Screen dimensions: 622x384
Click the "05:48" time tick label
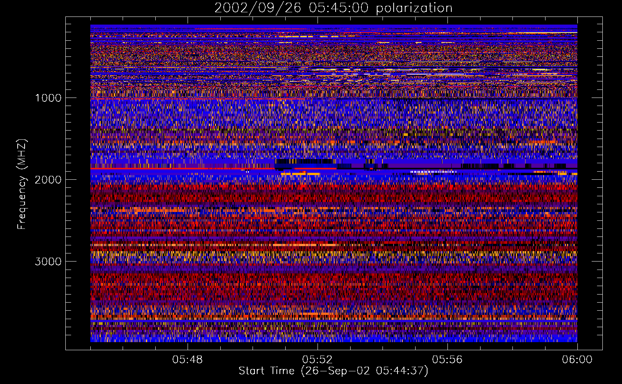[188, 360]
